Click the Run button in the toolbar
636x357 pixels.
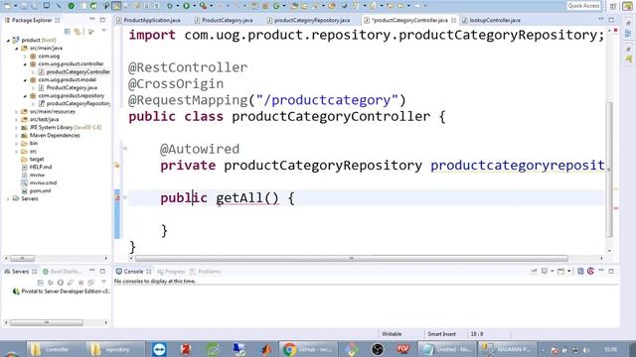(186, 6)
